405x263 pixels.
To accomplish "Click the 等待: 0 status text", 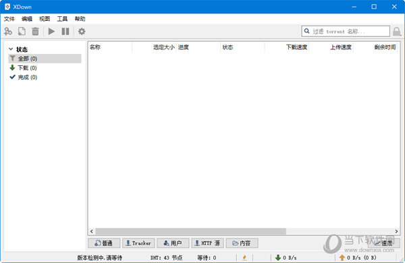I will tap(207, 258).
